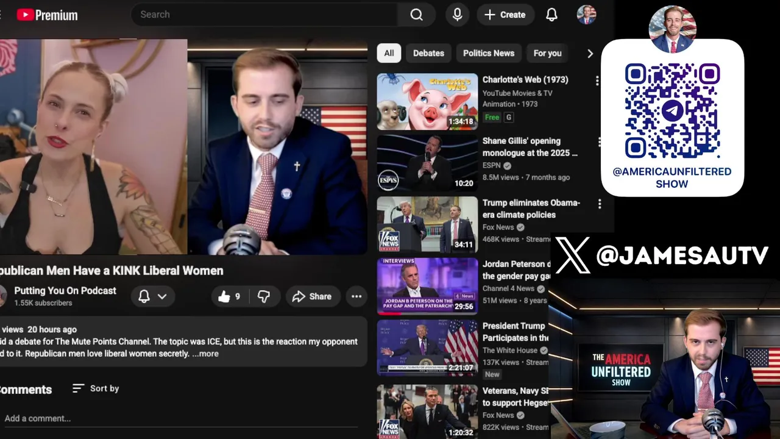Select the All filter chip
The height and width of the screenshot is (439, 780).
point(389,53)
